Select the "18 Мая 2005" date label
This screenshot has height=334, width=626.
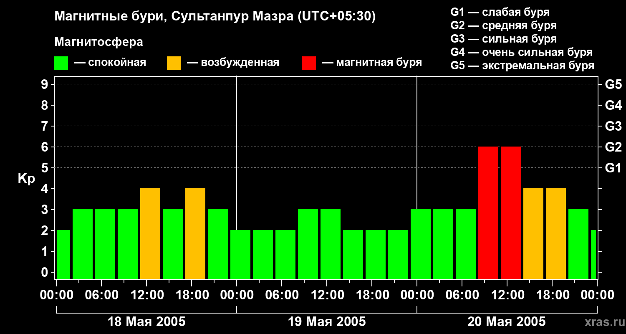click(146, 322)
